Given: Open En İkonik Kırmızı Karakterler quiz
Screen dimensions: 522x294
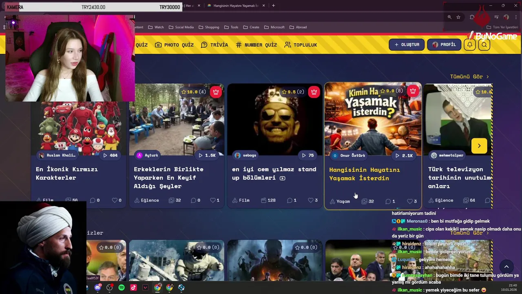Looking at the screenshot, I should (67, 174).
